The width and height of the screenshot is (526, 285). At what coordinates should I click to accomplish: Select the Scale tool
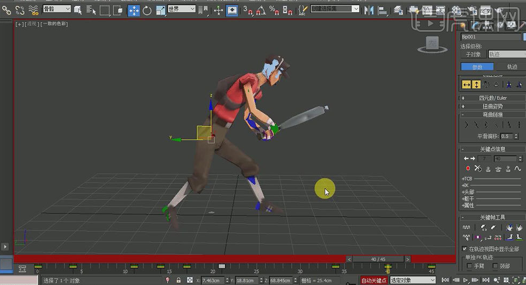[x=161, y=10]
